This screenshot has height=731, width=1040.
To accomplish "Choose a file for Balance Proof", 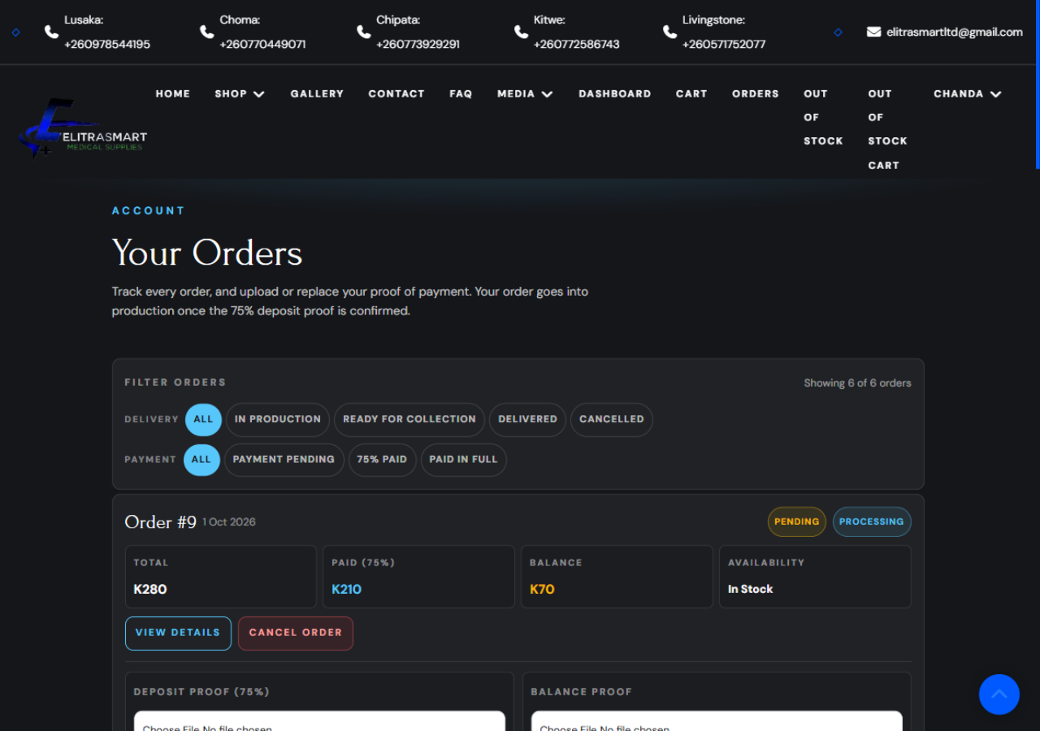I will point(717,721).
